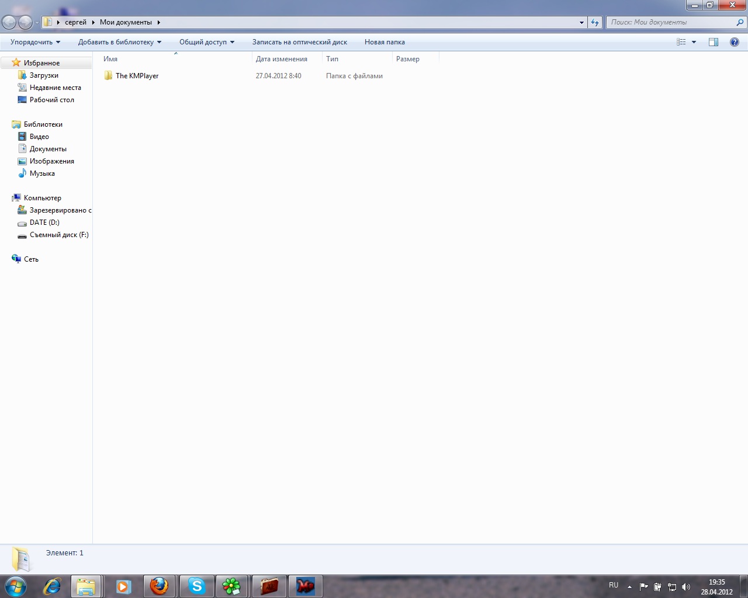Open Загрузки in favorites
The width and height of the screenshot is (748, 598).
(44, 75)
